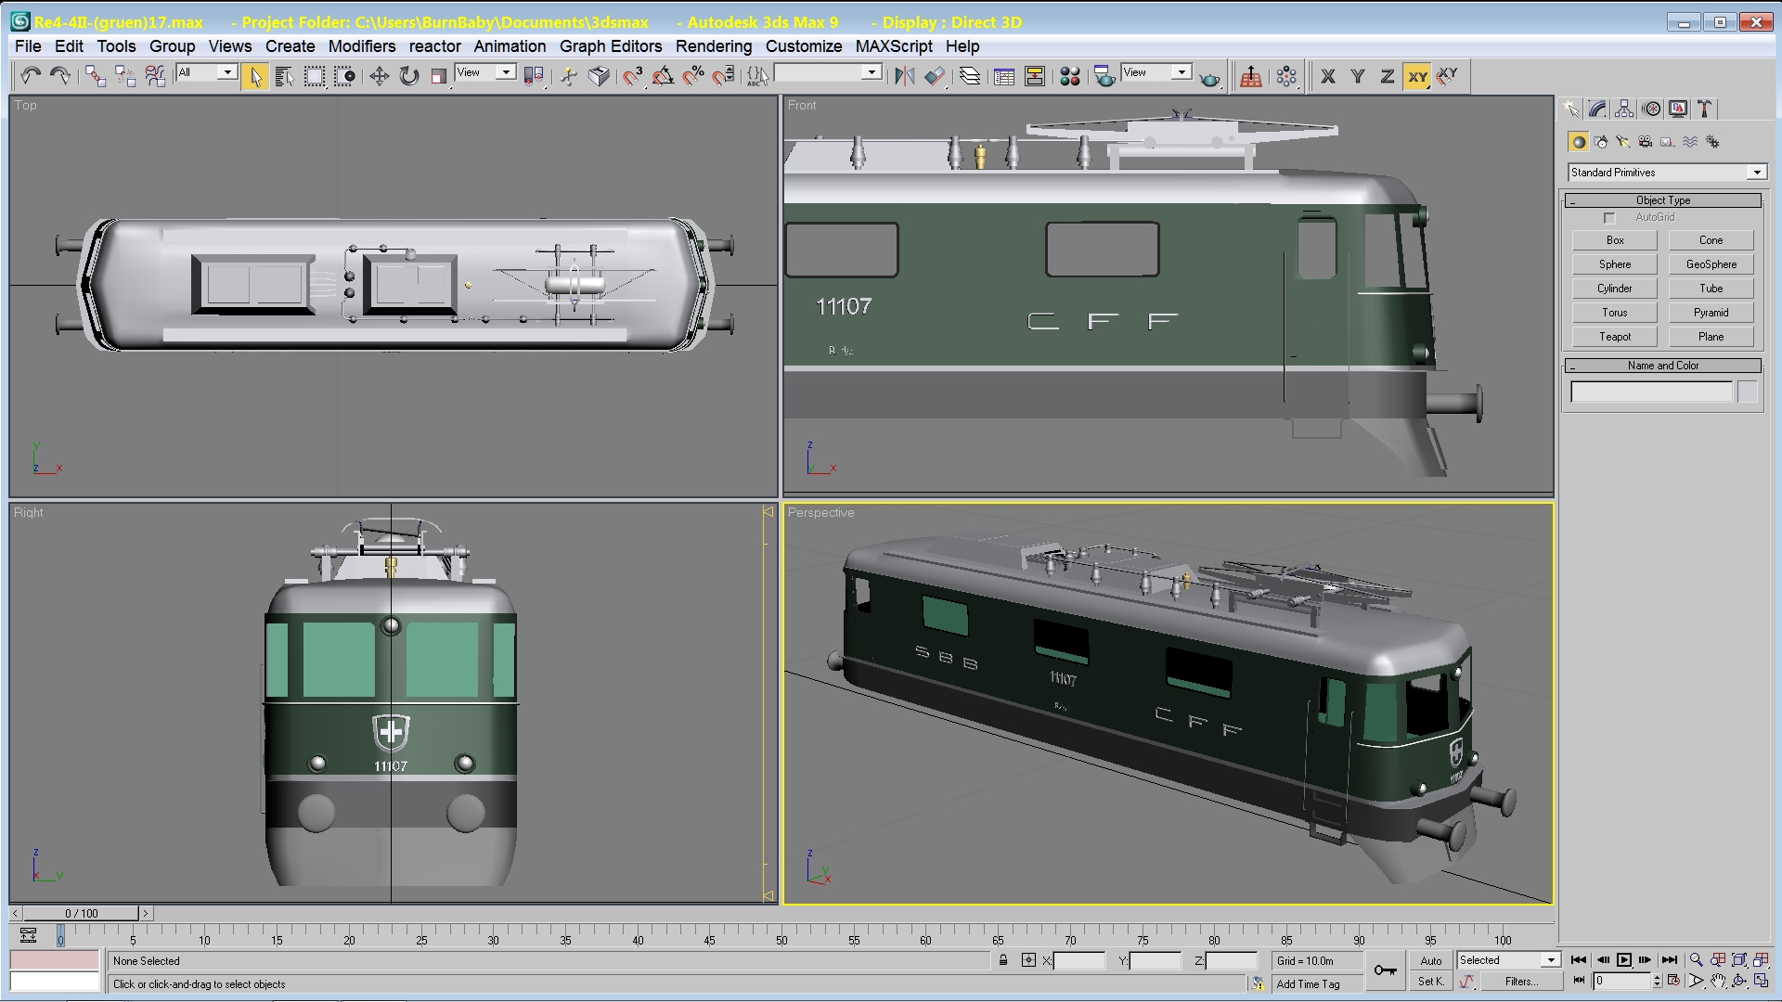
Task: Open the selection filter All dropdown
Action: [226, 72]
